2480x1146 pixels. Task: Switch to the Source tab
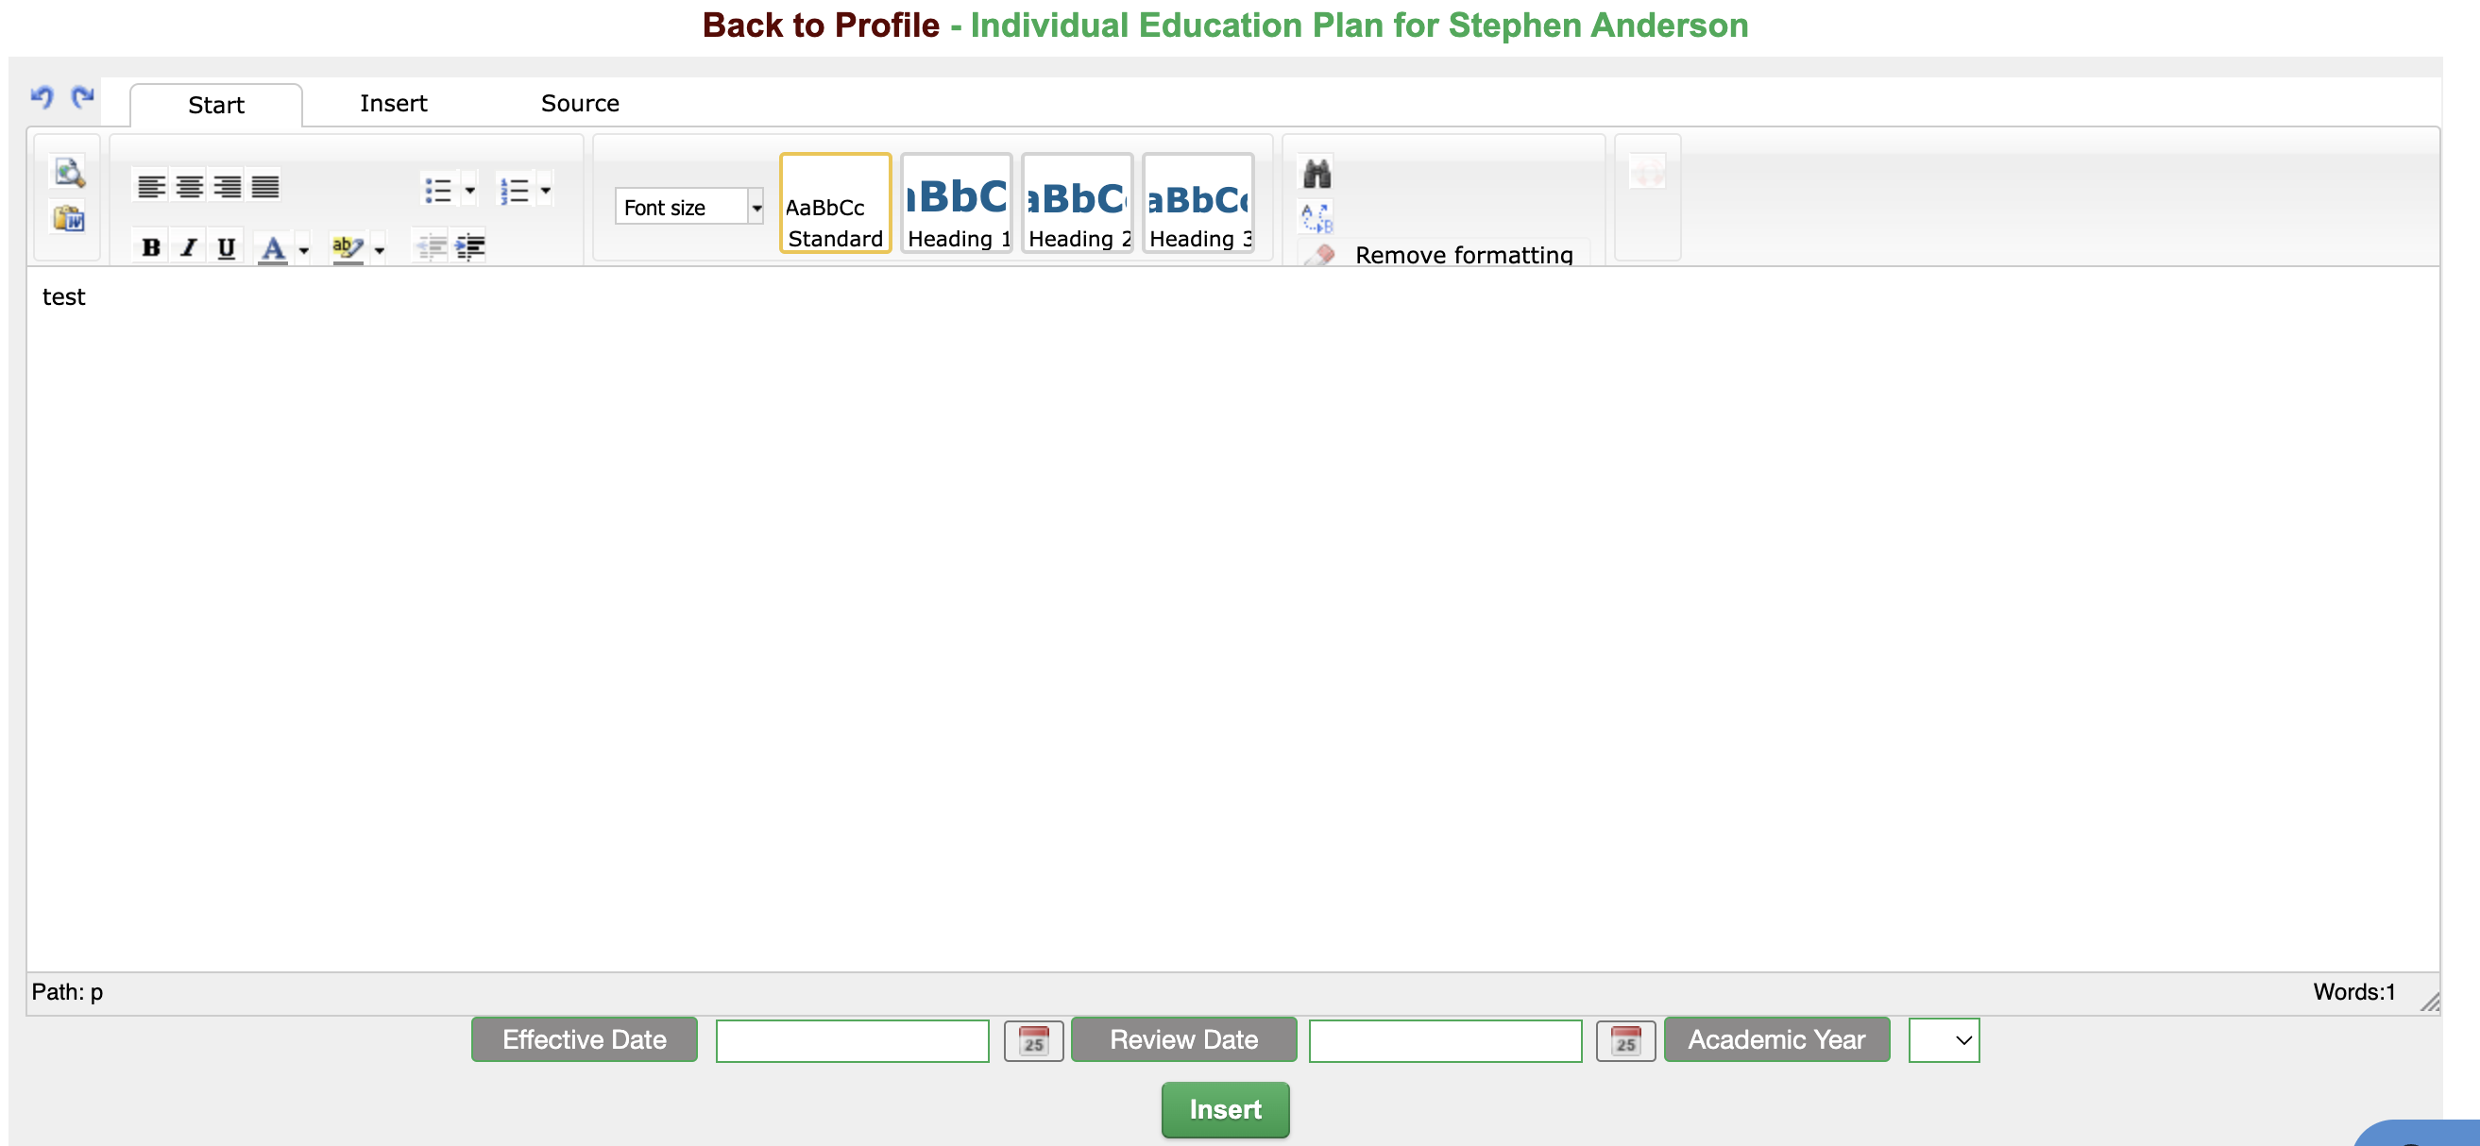coord(580,103)
